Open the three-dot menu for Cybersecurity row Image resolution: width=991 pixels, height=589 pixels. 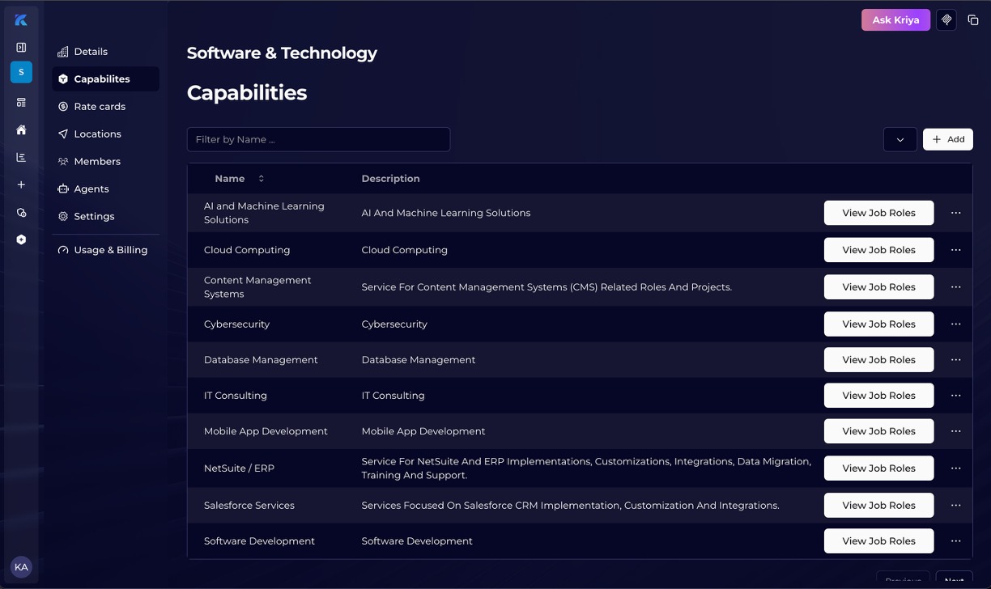[955, 324]
